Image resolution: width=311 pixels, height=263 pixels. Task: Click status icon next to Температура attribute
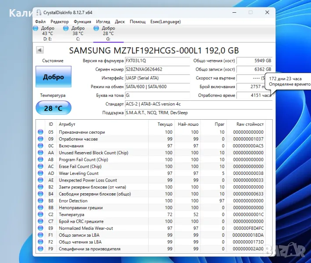pos(41,215)
